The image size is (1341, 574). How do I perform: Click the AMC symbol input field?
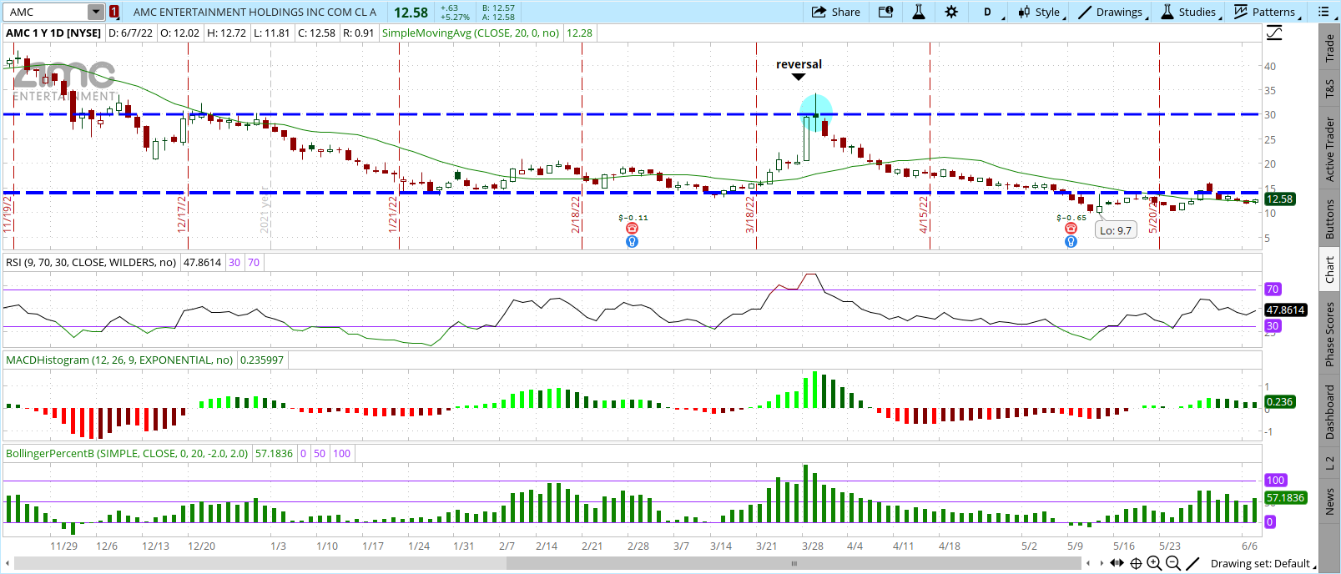point(46,12)
